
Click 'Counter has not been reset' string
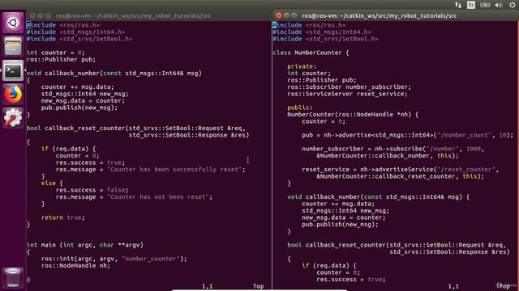click(x=158, y=196)
